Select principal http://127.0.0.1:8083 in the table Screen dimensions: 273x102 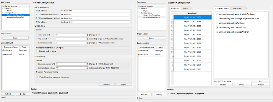(193, 30)
